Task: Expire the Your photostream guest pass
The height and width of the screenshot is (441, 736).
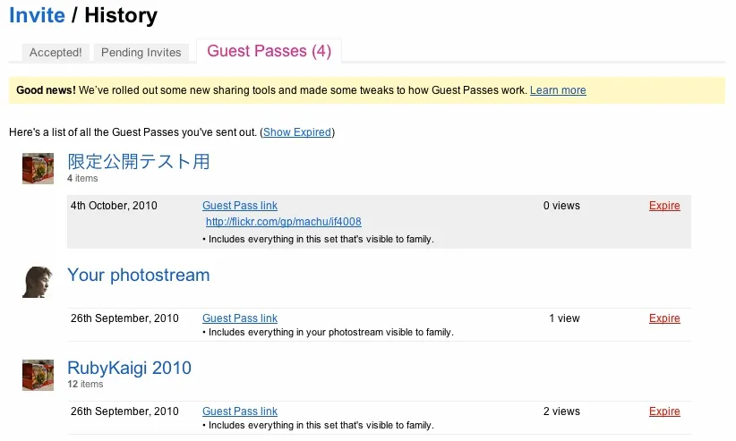Action: 664,318
